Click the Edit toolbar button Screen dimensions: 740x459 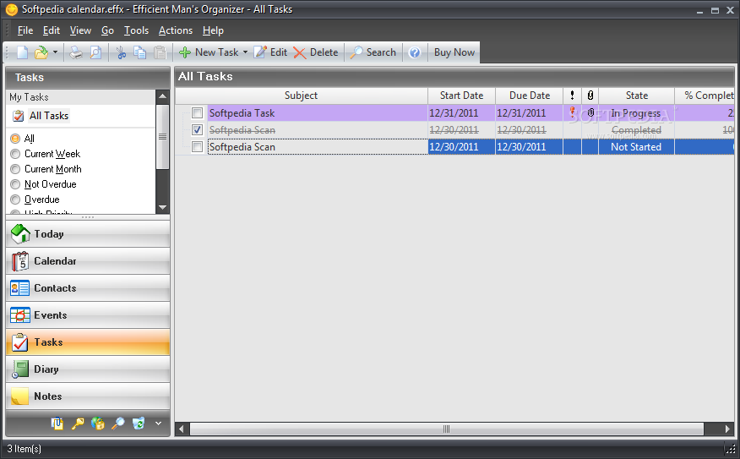coord(270,52)
